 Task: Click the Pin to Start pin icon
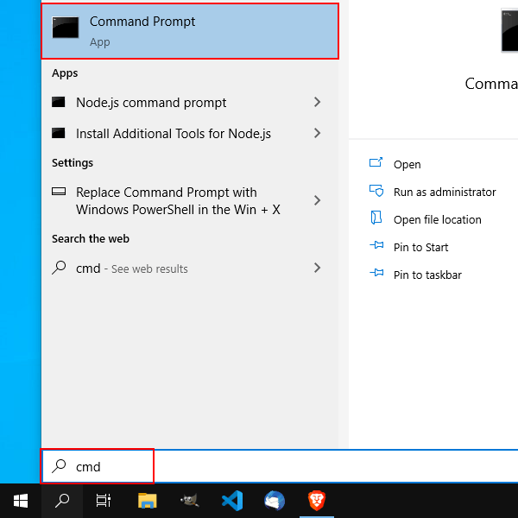coord(376,245)
